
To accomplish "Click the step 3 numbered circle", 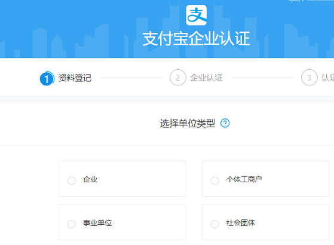I will (x=310, y=78).
